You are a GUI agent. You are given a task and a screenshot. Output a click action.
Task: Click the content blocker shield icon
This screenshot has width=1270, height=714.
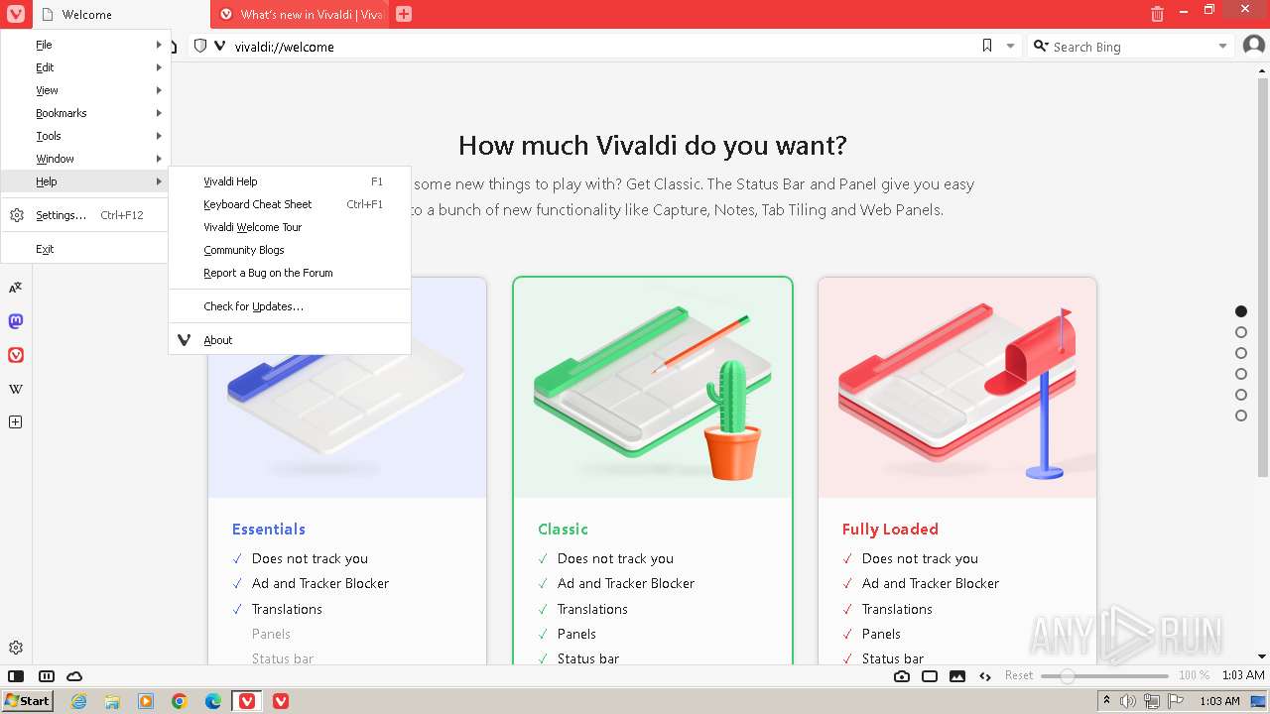199,46
